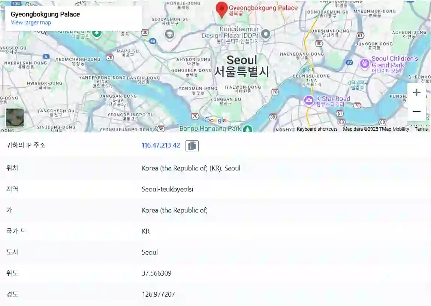
Task: Click the Google logo on the map
Action: [215, 120]
